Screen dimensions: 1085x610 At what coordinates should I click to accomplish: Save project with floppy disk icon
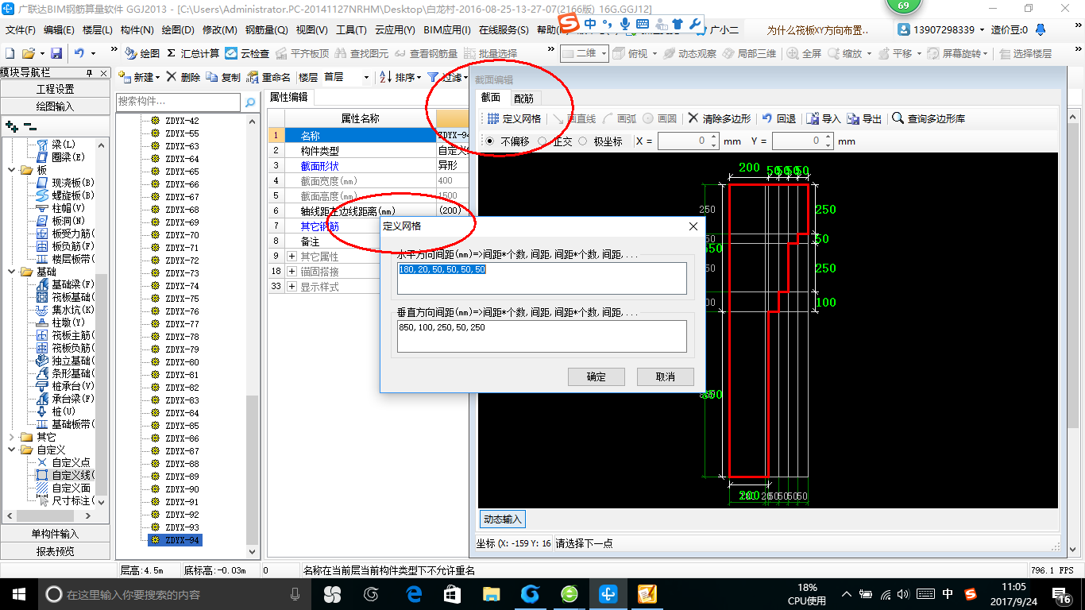[56, 53]
